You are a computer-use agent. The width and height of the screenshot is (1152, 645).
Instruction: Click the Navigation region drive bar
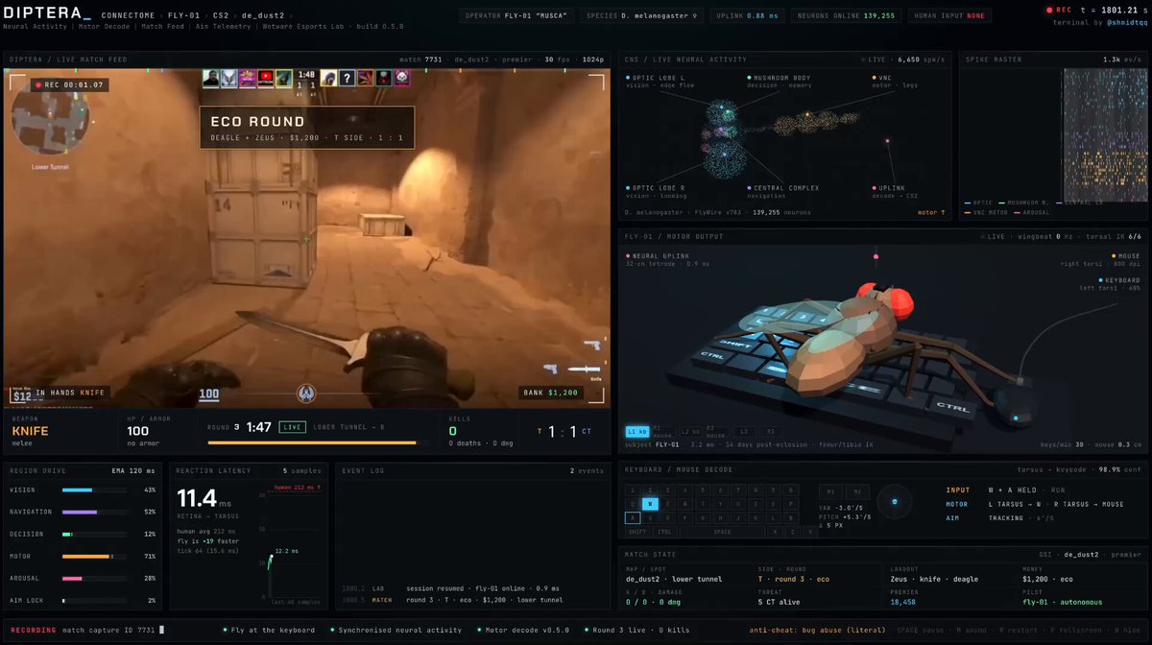pos(94,512)
